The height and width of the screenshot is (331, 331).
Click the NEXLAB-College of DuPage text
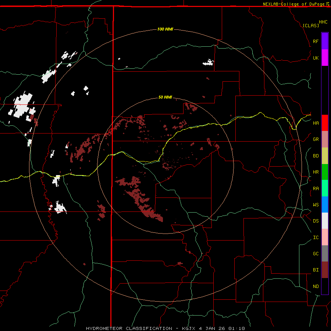[293, 4]
